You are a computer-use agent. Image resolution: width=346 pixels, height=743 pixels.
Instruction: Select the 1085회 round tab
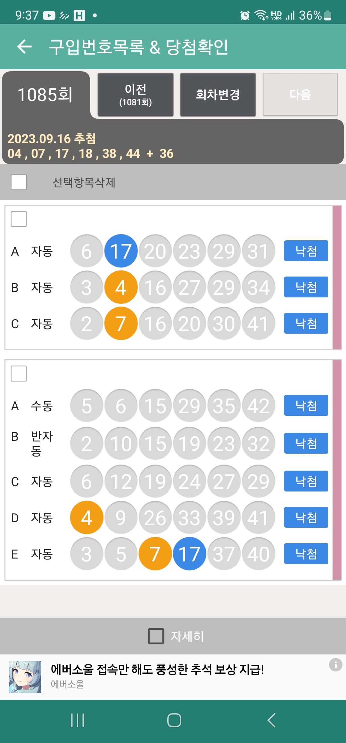coord(45,95)
